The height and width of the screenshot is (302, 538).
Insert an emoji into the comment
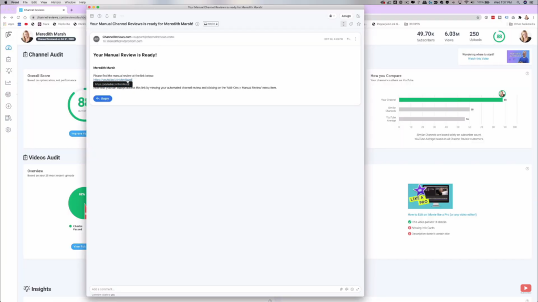tap(352, 289)
